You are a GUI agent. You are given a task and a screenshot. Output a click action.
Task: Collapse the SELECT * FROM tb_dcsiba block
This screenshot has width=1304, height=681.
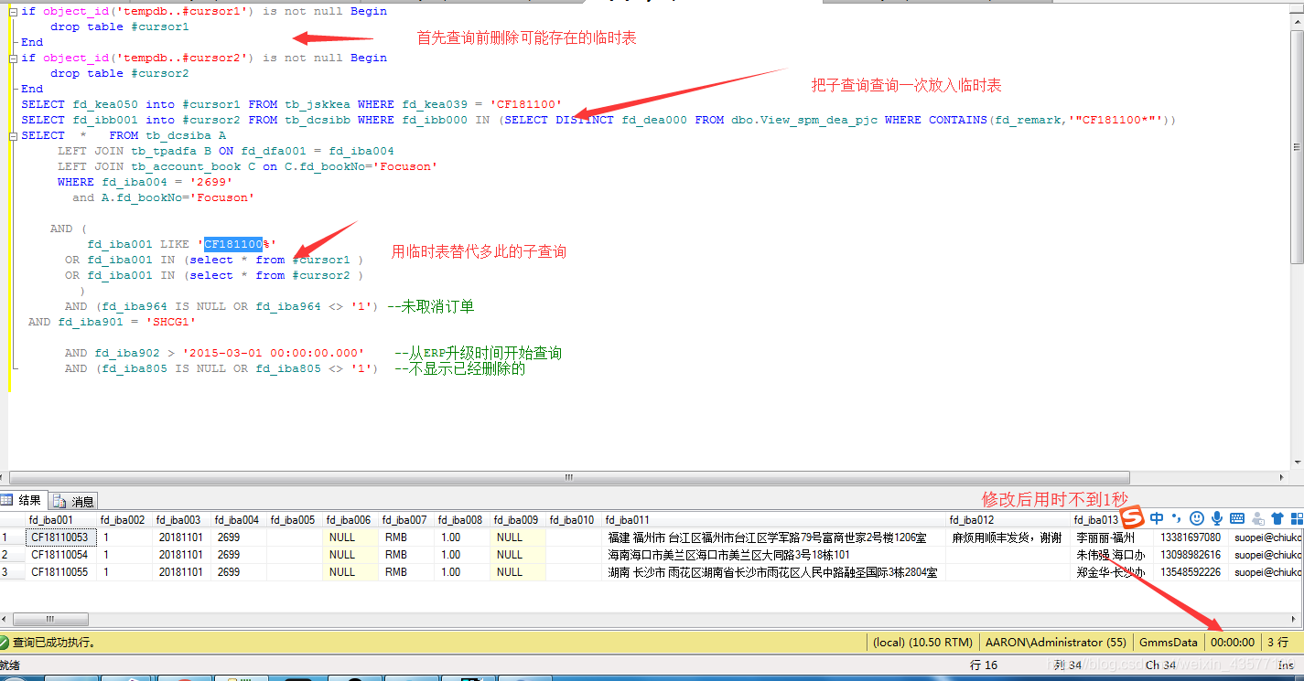click(14, 135)
